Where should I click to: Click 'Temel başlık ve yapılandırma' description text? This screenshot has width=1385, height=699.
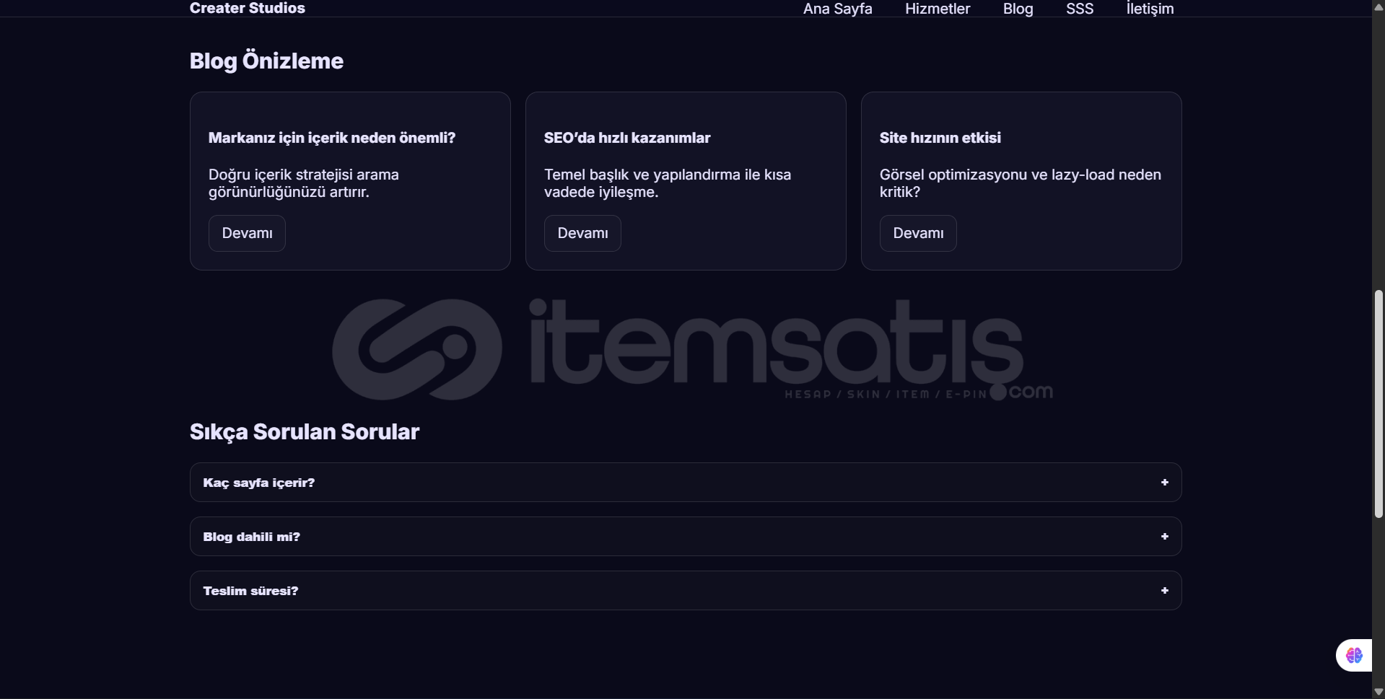point(668,183)
